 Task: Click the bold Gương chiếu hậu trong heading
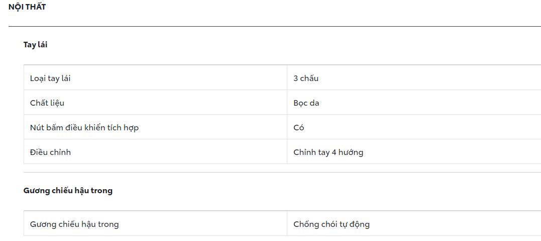[68, 191]
